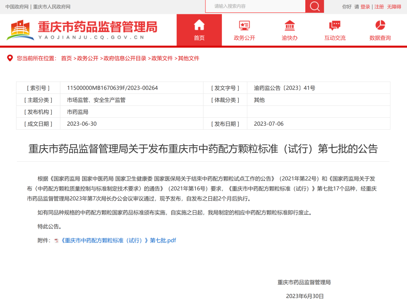This screenshot has height=301, width=407.
Task: Select the index number 11500000MB1670639F/2023-00264
Action: pos(112,88)
